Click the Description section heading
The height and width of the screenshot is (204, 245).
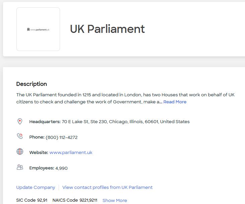coord(32,84)
